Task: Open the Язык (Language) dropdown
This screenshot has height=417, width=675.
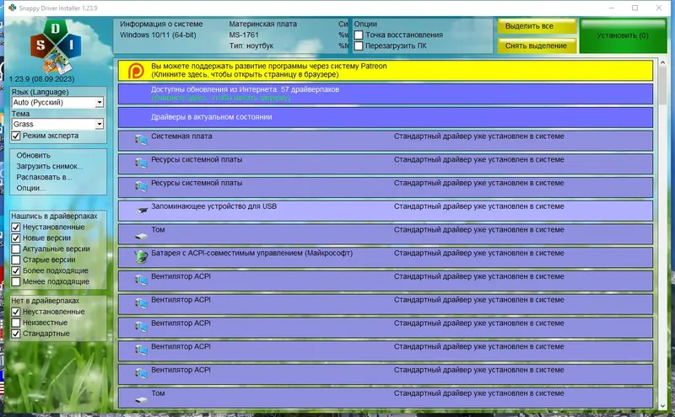Action: tap(57, 102)
